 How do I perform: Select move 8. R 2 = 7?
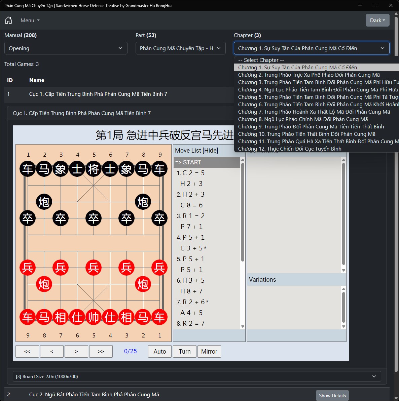(207, 323)
